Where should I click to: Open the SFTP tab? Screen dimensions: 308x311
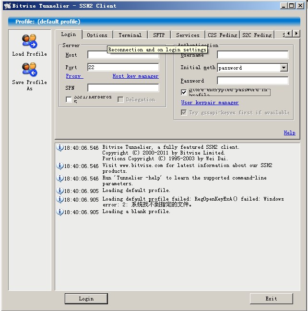click(x=159, y=35)
